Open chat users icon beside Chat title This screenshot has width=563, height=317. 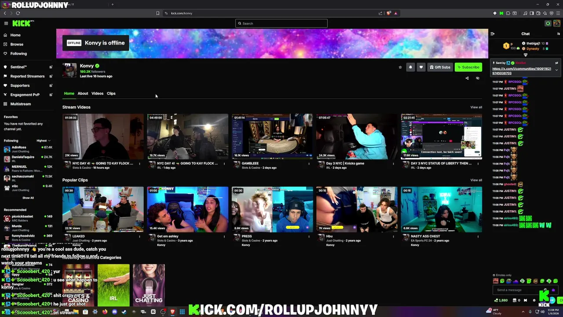point(558,34)
